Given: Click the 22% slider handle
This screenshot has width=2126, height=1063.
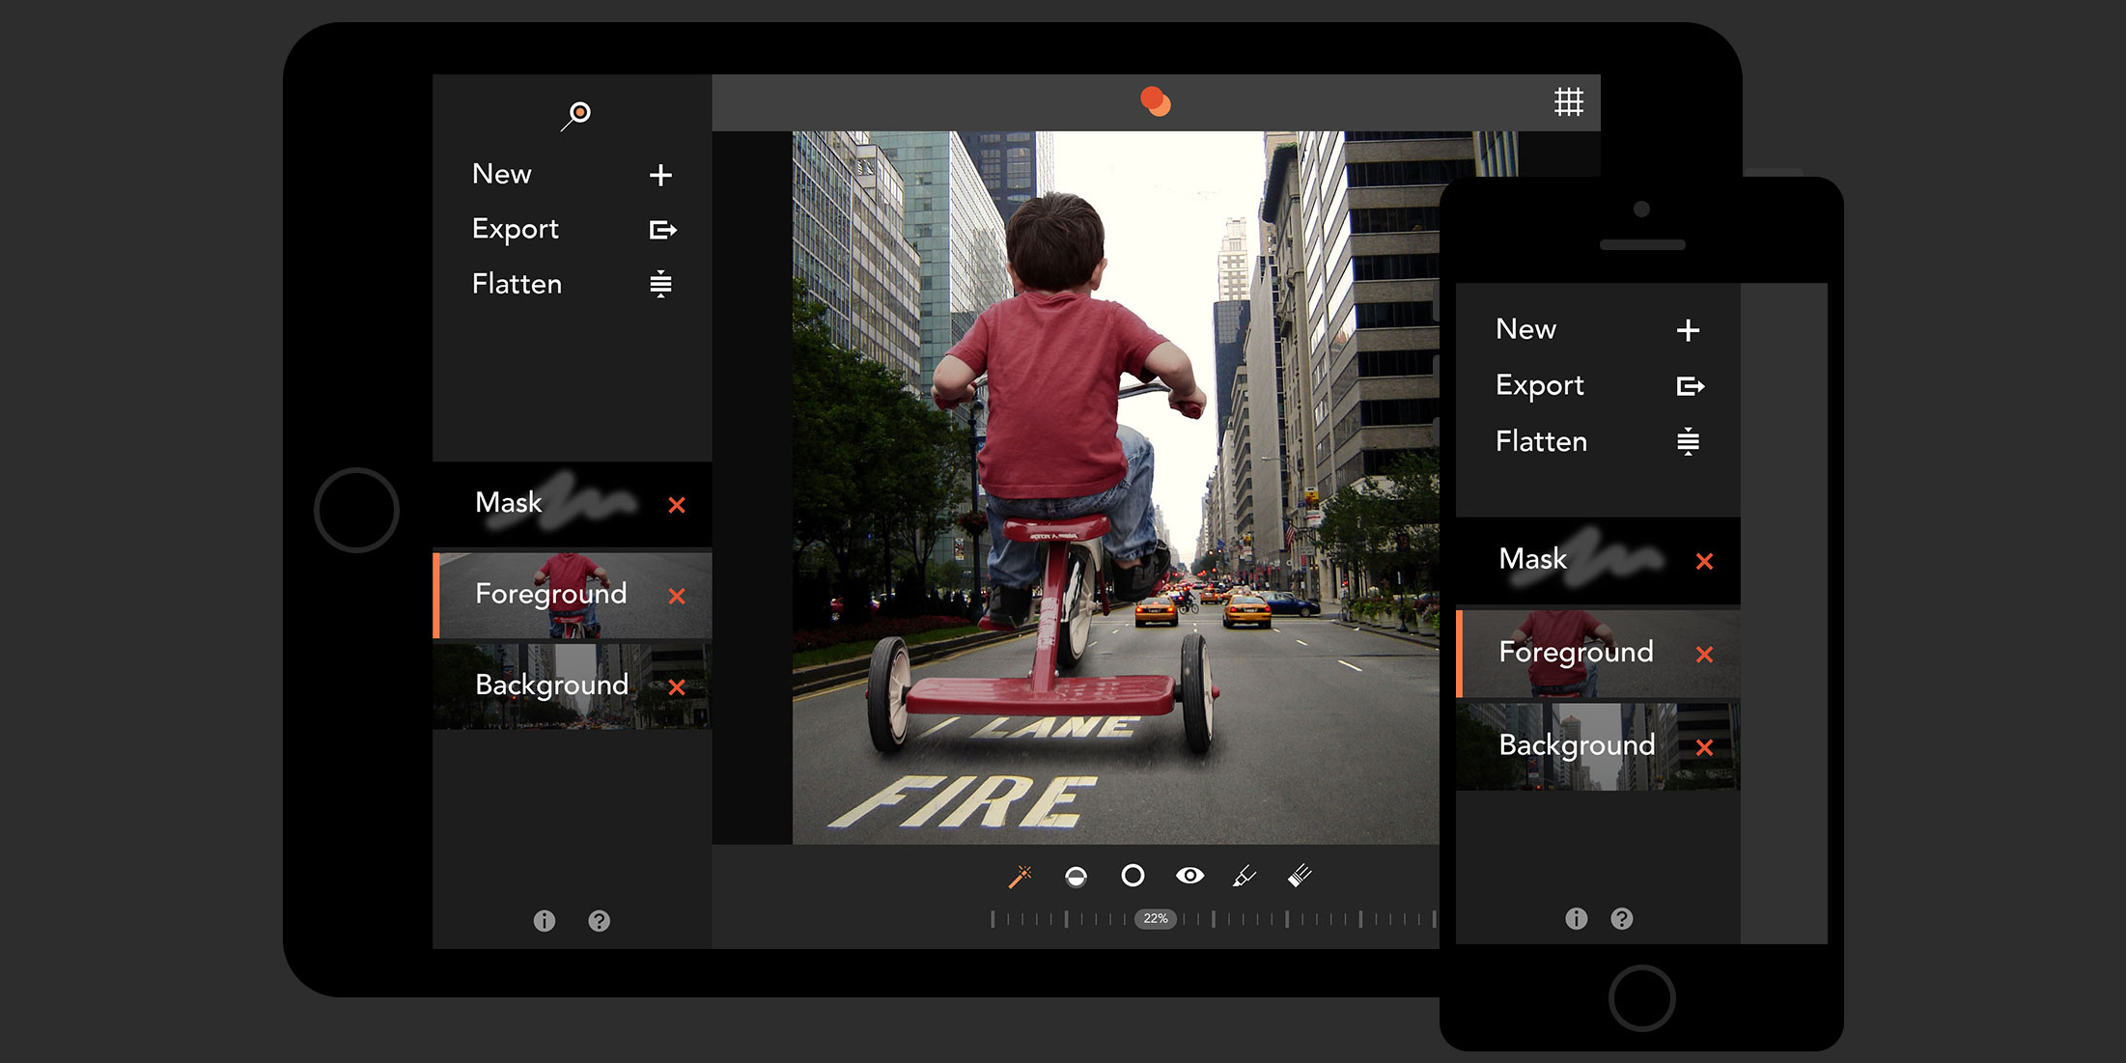Looking at the screenshot, I should (x=1155, y=918).
